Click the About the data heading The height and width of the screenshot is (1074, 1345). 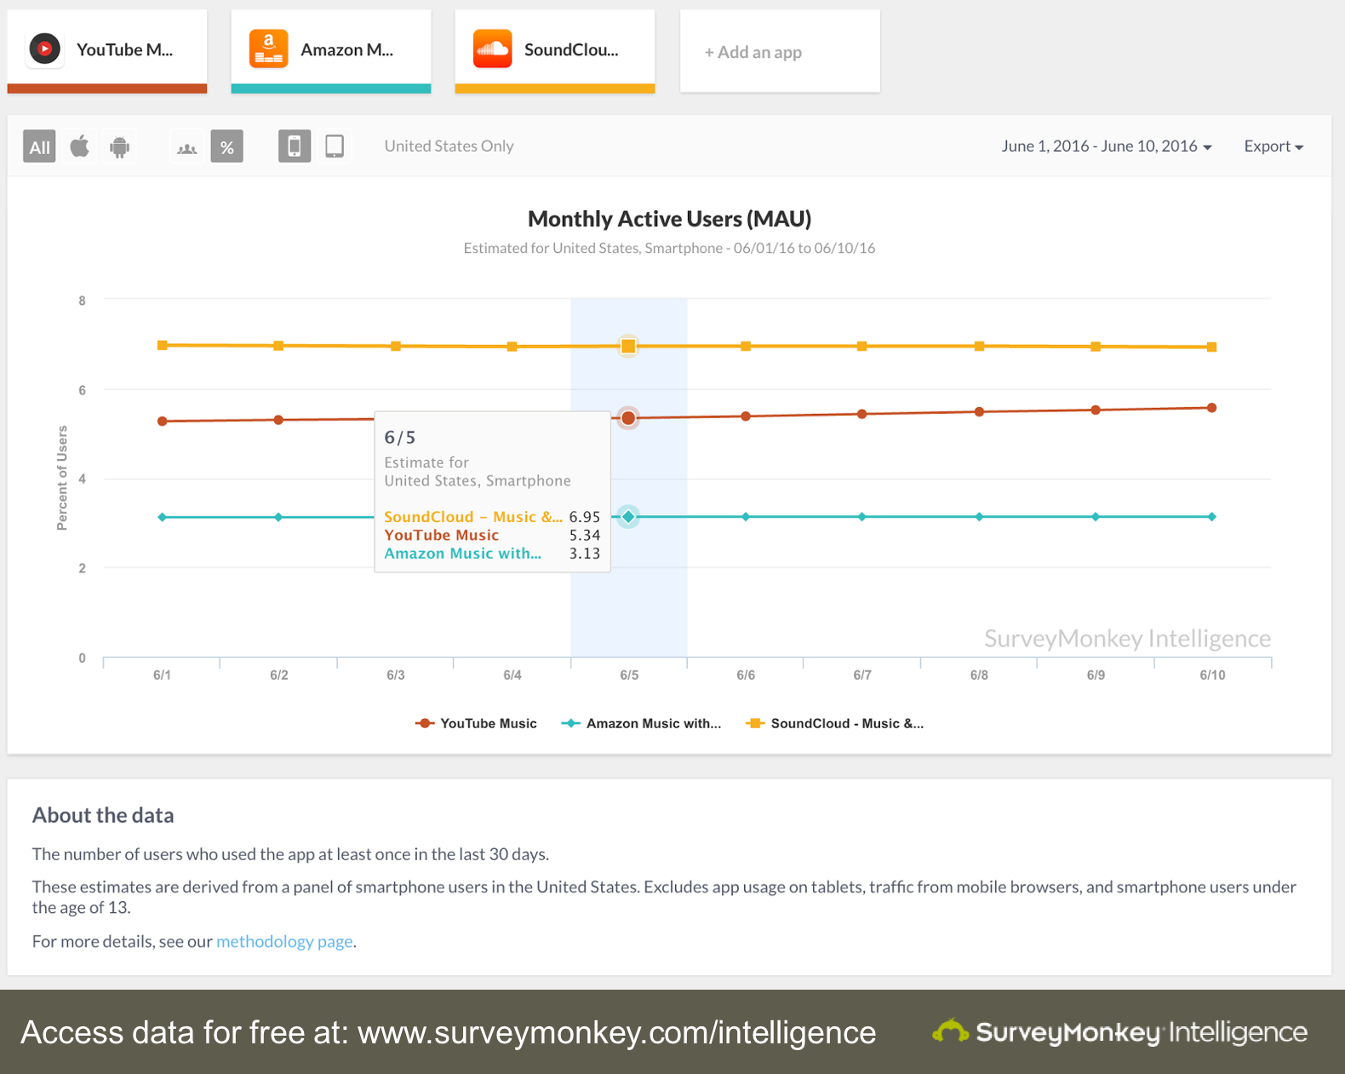pyautogui.click(x=103, y=815)
